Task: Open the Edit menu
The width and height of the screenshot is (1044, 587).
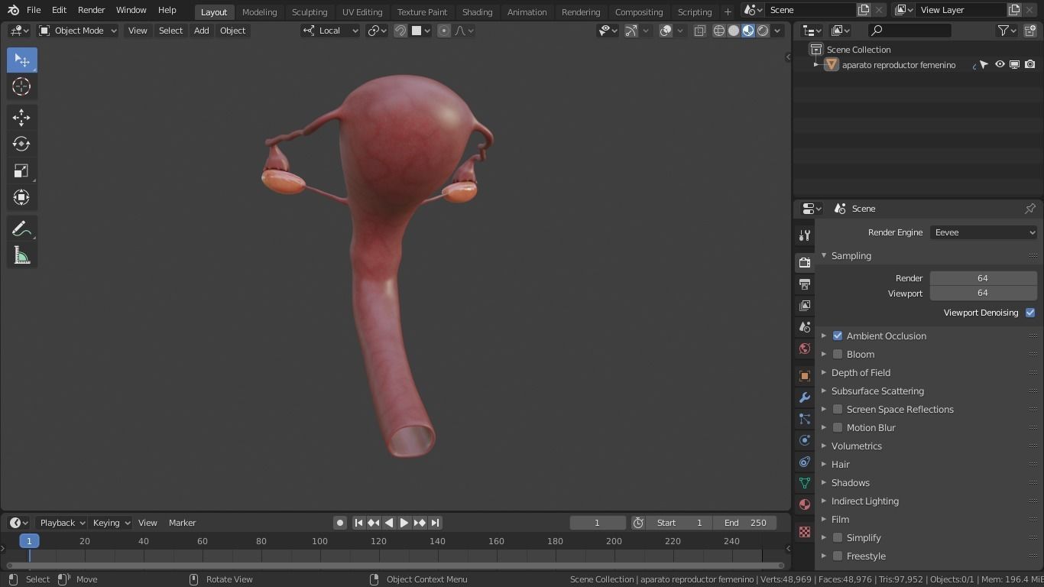Action: 59,10
